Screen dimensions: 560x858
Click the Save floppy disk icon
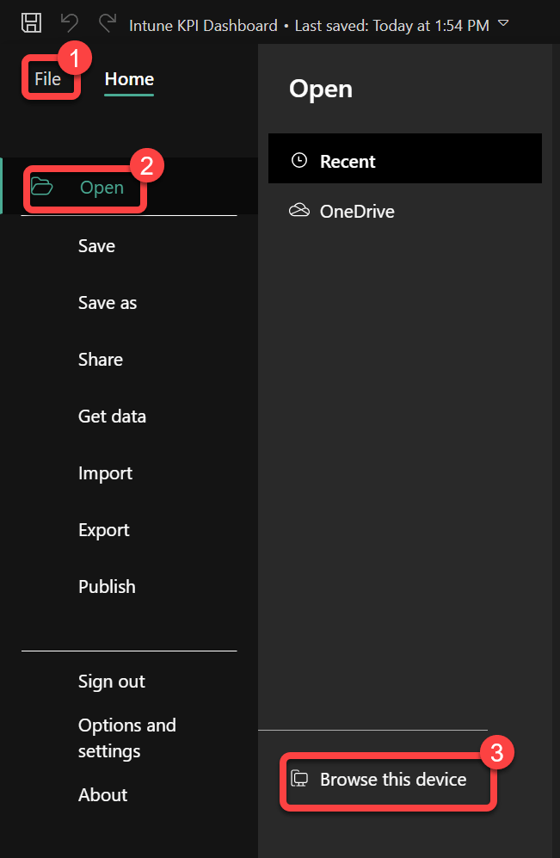click(31, 23)
